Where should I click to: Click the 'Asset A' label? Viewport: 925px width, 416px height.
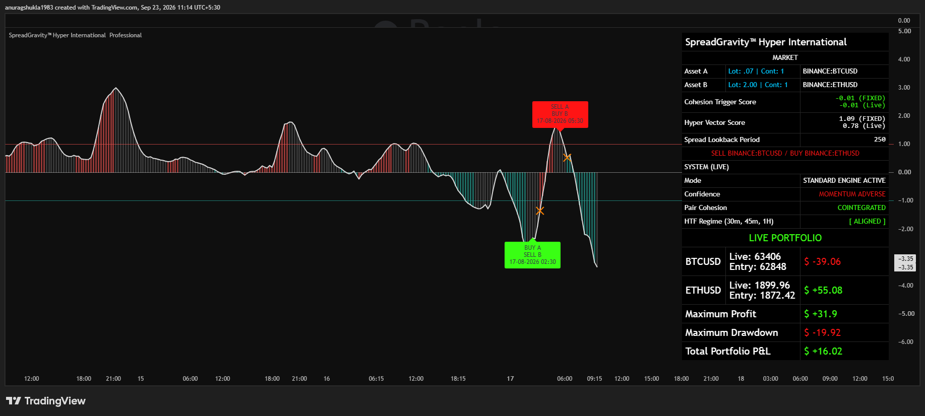(696, 72)
